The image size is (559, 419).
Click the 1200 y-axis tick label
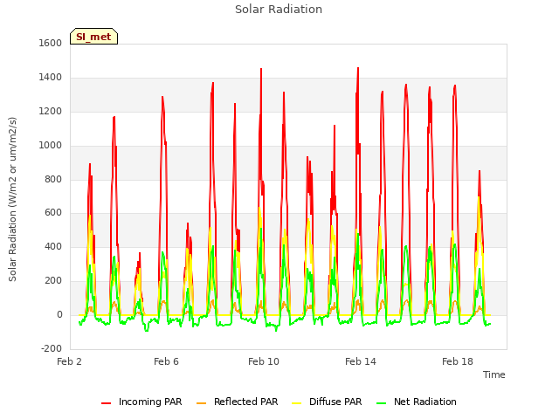pos(51,112)
